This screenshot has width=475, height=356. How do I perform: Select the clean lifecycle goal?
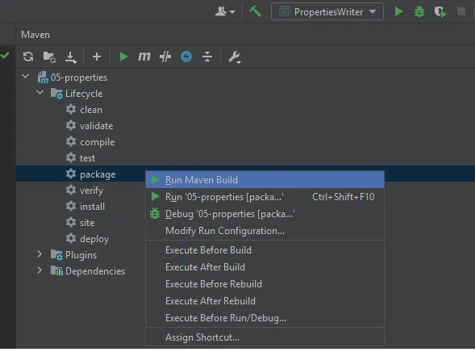pyautogui.click(x=91, y=110)
